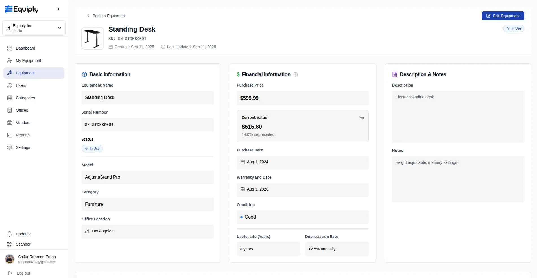This screenshot has width=537, height=278.
Task: Go to My Equipment page
Action: point(28,61)
